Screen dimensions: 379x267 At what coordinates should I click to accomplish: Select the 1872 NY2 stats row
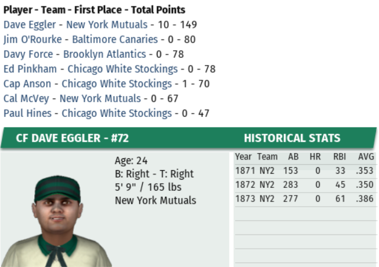304,185
